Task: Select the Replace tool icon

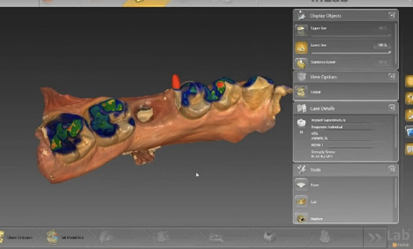Action: (301, 218)
